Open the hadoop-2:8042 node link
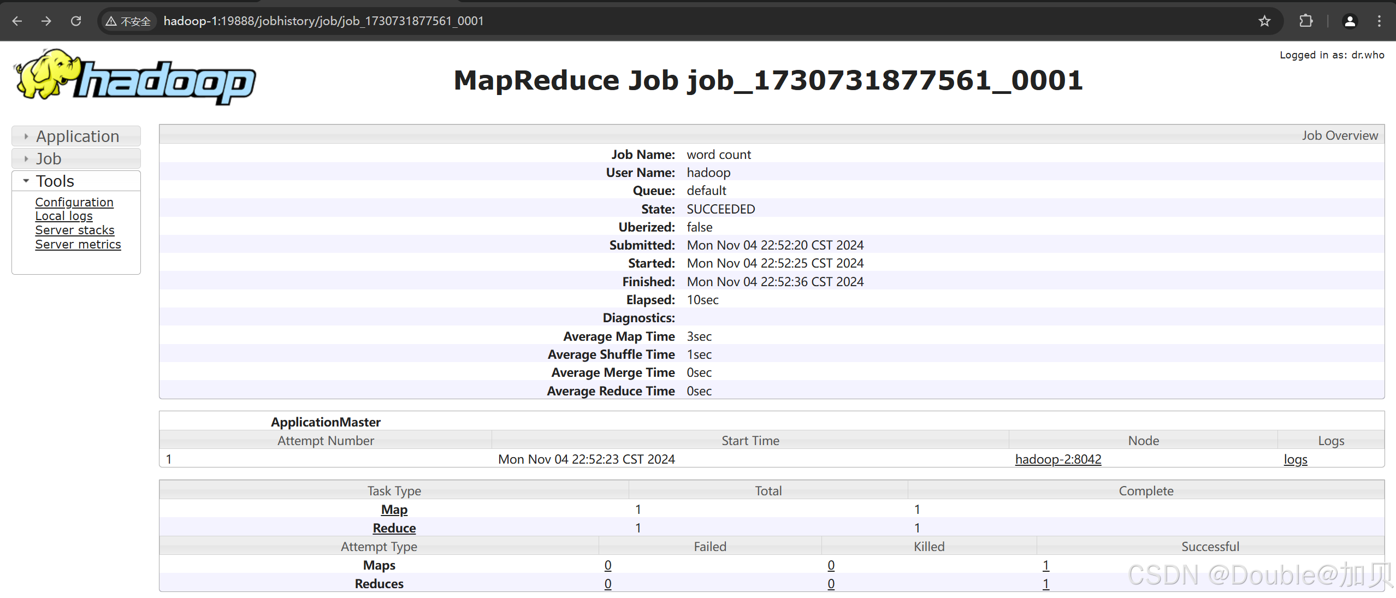Screen dimensions: 1396x598 pos(1058,459)
